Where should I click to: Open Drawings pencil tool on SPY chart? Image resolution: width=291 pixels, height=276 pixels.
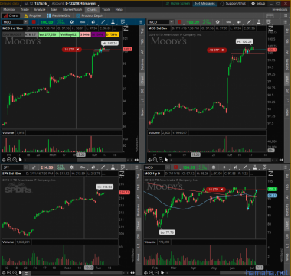click(103, 167)
